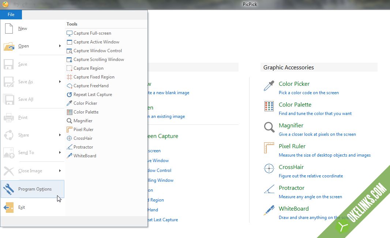Click 'Give a closer look at pixels on the screen'
Viewport: 390px width, 238px height.
317,134
